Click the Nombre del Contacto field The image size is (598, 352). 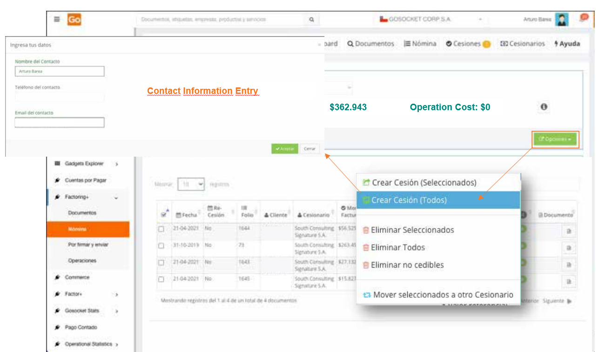pyautogui.click(x=60, y=71)
